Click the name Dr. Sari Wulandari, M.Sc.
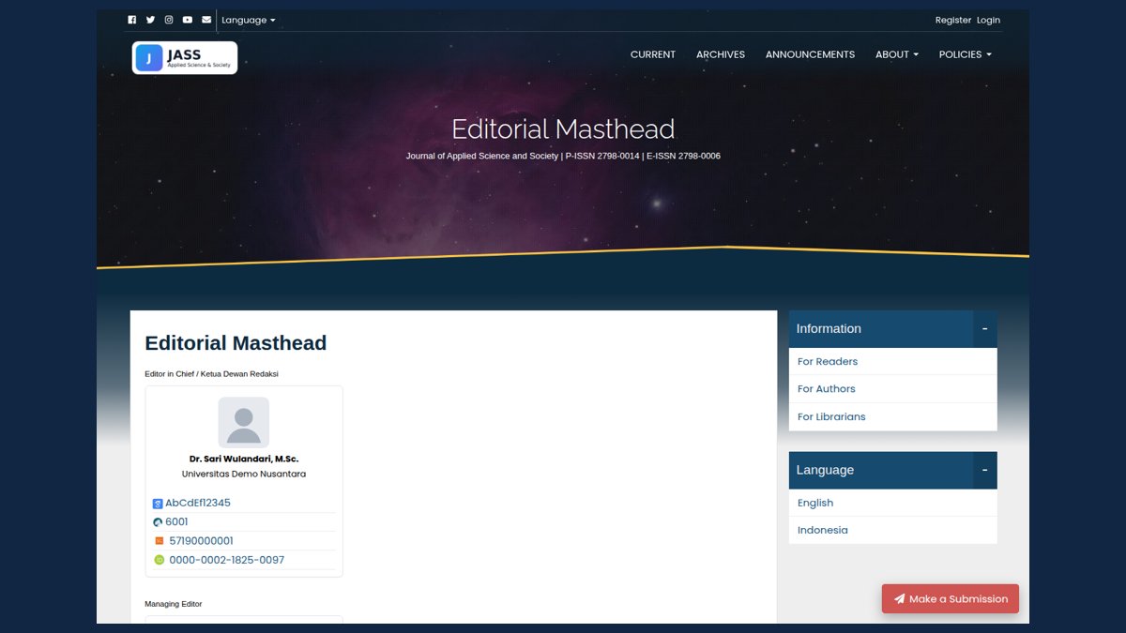Viewport: 1126px width, 633px height. pyautogui.click(x=244, y=459)
